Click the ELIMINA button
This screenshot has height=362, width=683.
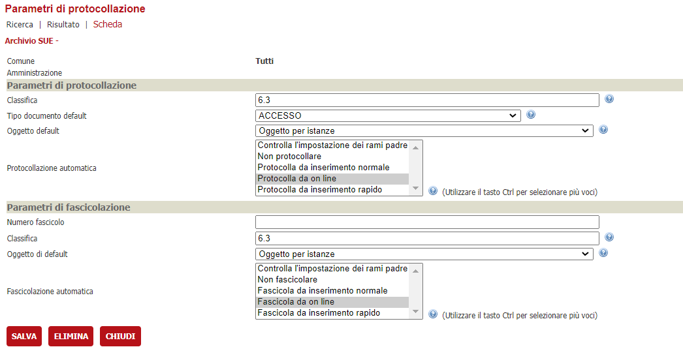(x=71, y=337)
